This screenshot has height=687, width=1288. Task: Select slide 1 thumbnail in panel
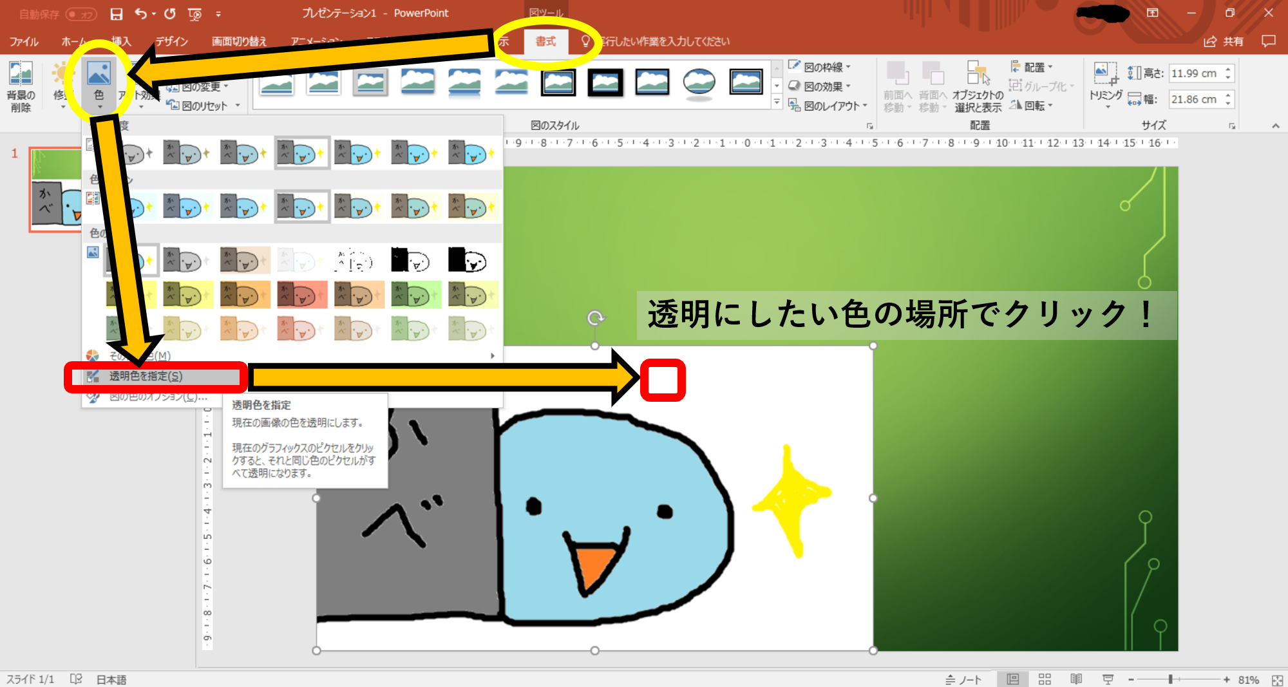pos(55,189)
